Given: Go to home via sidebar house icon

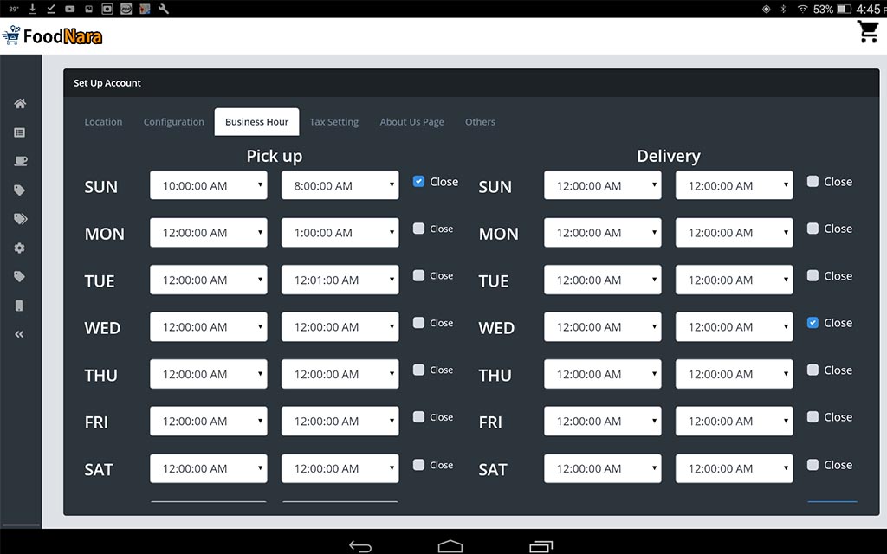Looking at the screenshot, I should (x=20, y=104).
